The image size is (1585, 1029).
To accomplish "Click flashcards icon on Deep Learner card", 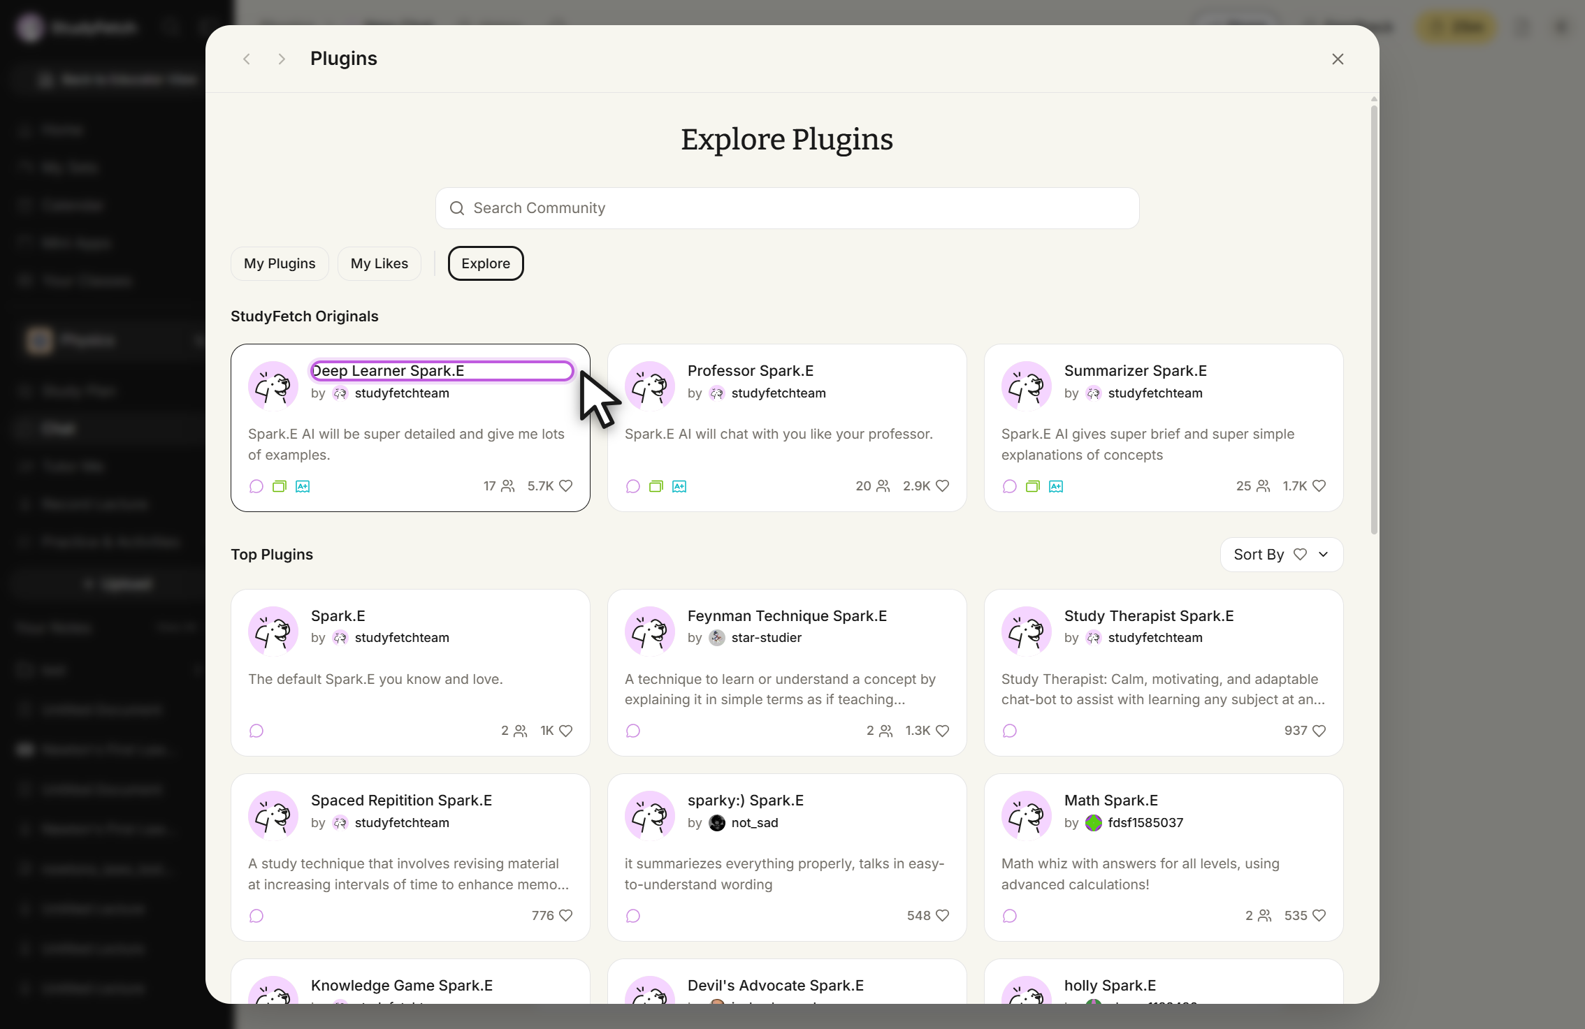I will 280,486.
